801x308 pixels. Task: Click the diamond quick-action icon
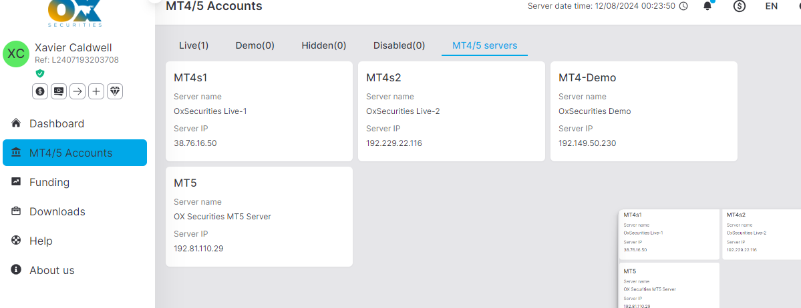(x=115, y=91)
